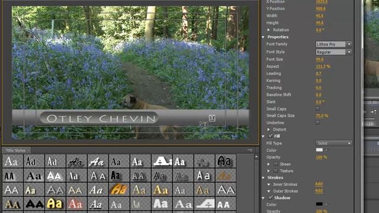The image size is (379, 213).
Task: Collapse the Strokes section
Action: click(263, 177)
